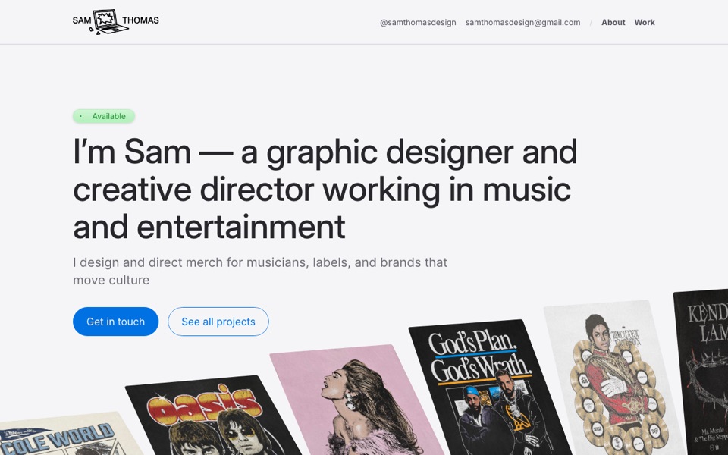Open the @samthomasdesign social link
Viewport: 728px width, 455px height.
tap(418, 22)
